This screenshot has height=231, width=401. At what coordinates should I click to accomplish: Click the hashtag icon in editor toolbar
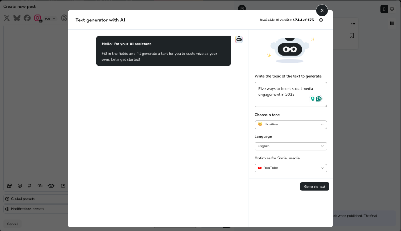(30, 186)
